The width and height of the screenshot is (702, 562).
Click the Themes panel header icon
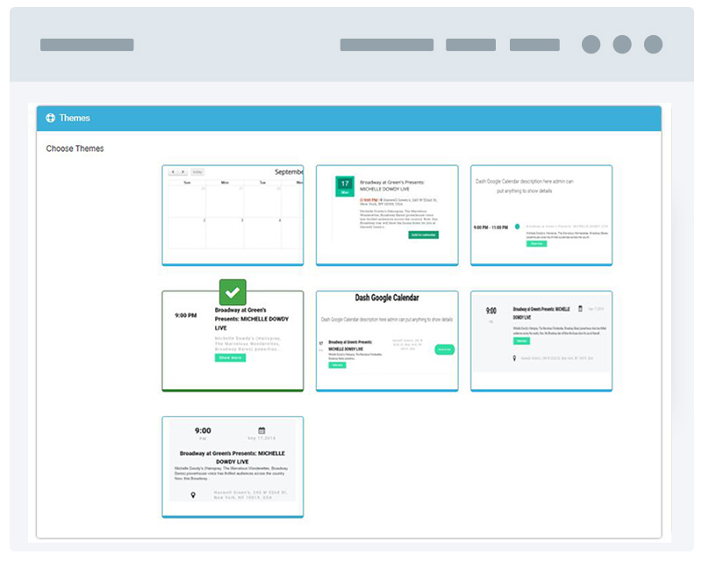pos(50,118)
